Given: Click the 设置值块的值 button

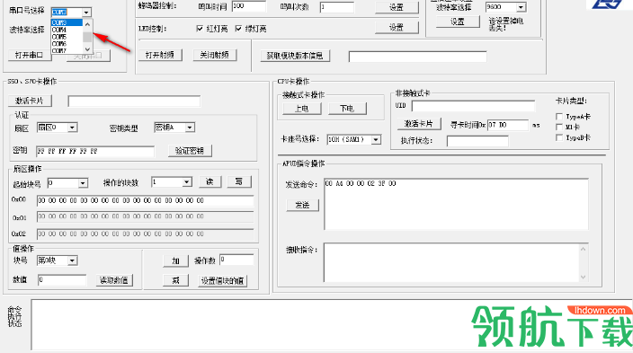Looking at the screenshot, I should [x=222, y=281].
